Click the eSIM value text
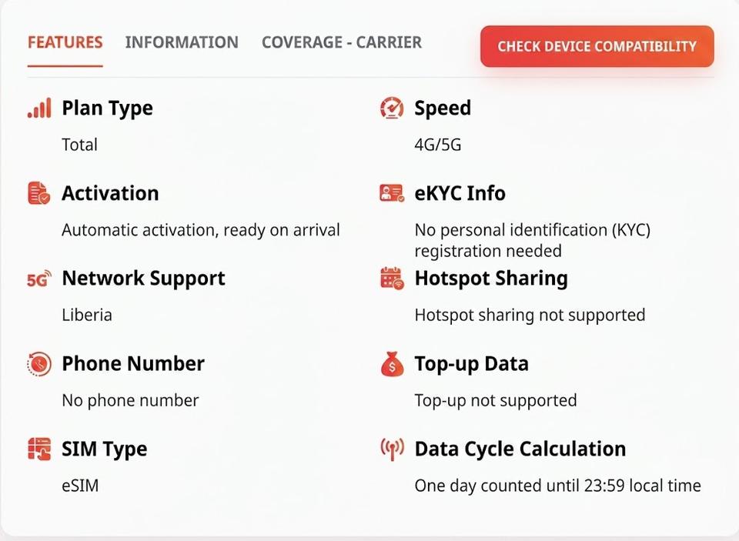Viewport: 739px width, 541px height. point(80,486)
